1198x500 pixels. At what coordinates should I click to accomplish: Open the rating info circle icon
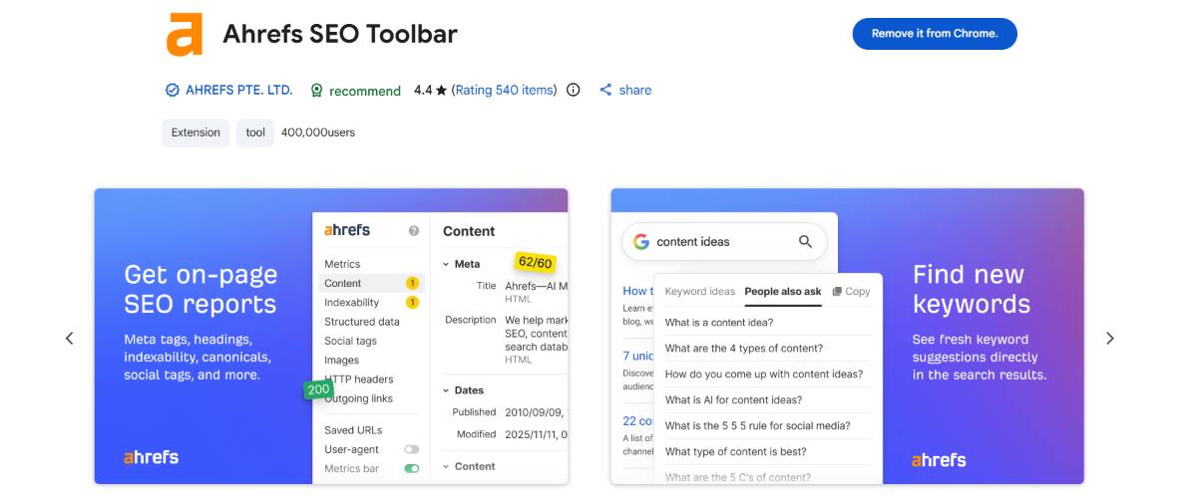click(573, 90)
